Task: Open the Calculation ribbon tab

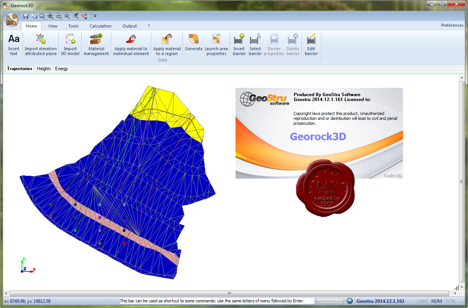Action: (101, 26)
